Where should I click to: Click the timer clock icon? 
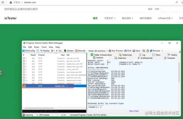pyautogui.click(x=148, y=51)
